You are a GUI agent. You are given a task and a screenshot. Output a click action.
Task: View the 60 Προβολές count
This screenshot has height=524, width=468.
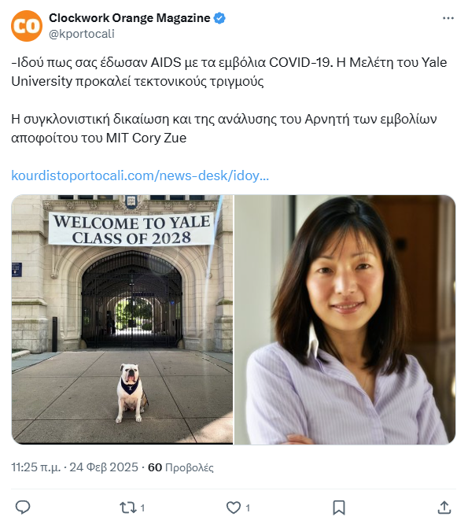[x=181, y=467]
